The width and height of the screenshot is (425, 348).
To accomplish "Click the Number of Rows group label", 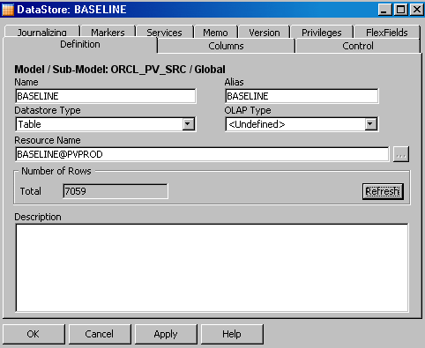I will [56, 171].
